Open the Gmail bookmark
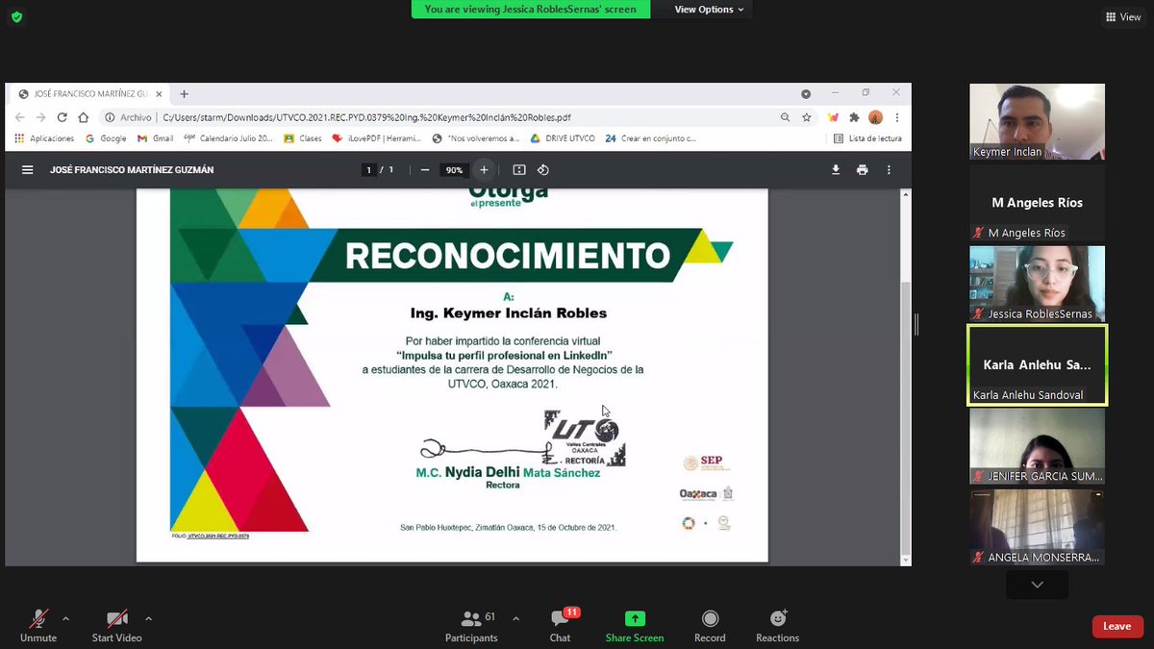This screenshot has width=1154, height=649. pyautogui.click(x=156, y=138)
